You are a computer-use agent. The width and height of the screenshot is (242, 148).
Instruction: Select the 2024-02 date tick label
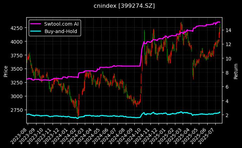71,133
